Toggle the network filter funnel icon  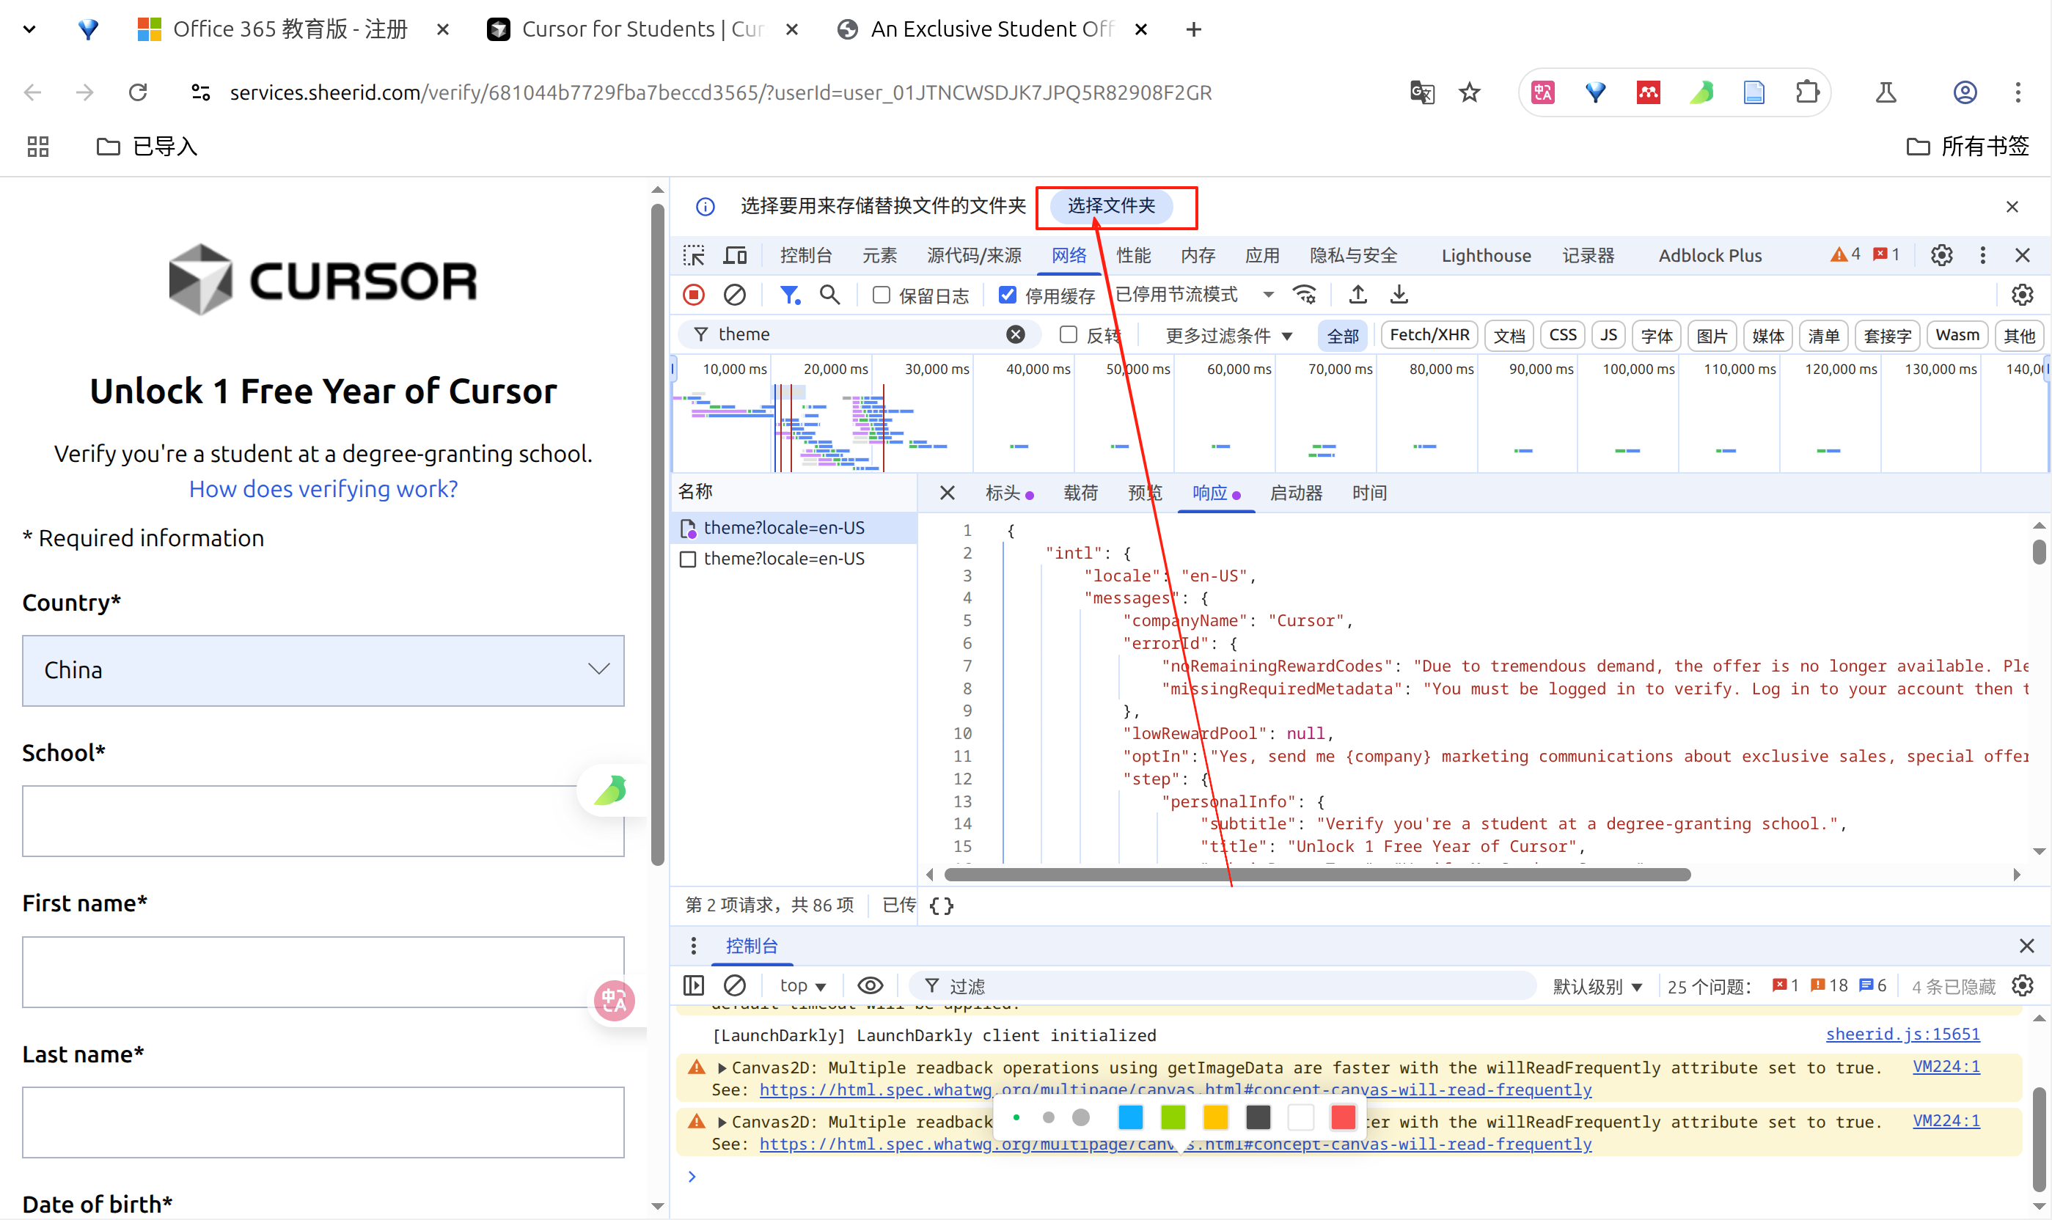[x=789, y=295]
